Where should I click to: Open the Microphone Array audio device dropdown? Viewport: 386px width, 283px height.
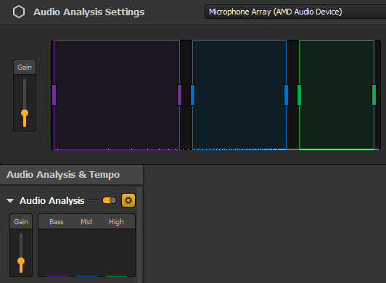point(295,12)
